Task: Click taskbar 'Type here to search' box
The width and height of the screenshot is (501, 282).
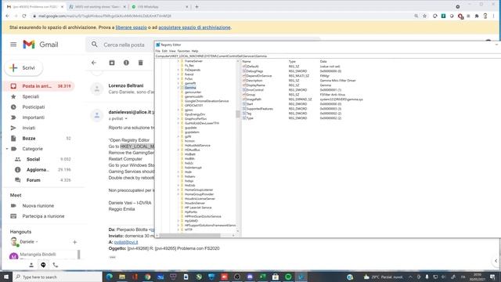Action: (x=57, y=277)
